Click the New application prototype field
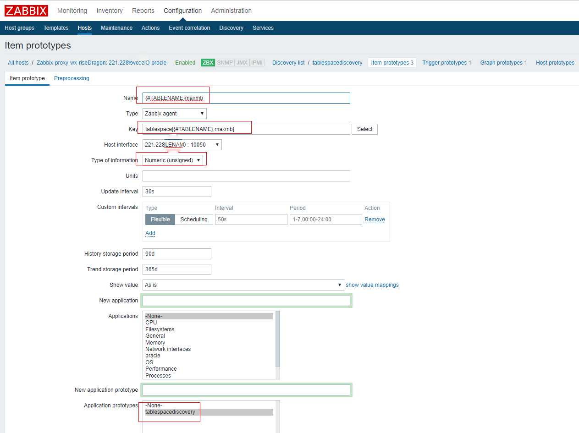 (246, 390)
